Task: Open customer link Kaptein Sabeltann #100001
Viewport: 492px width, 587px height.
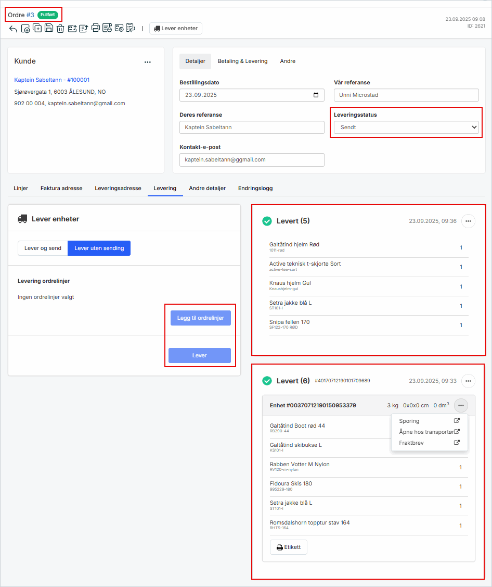Action: tap(52, 80)
